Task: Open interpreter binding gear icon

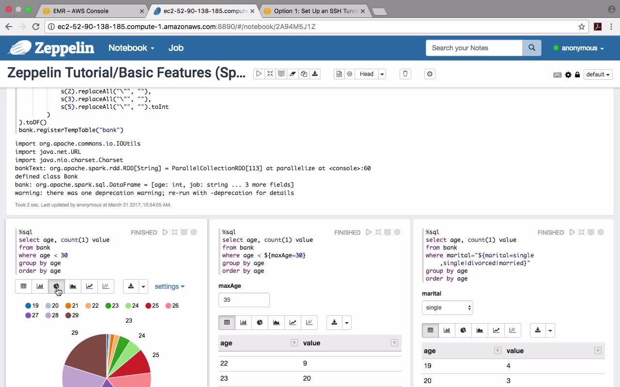Action: coord(568,74)
